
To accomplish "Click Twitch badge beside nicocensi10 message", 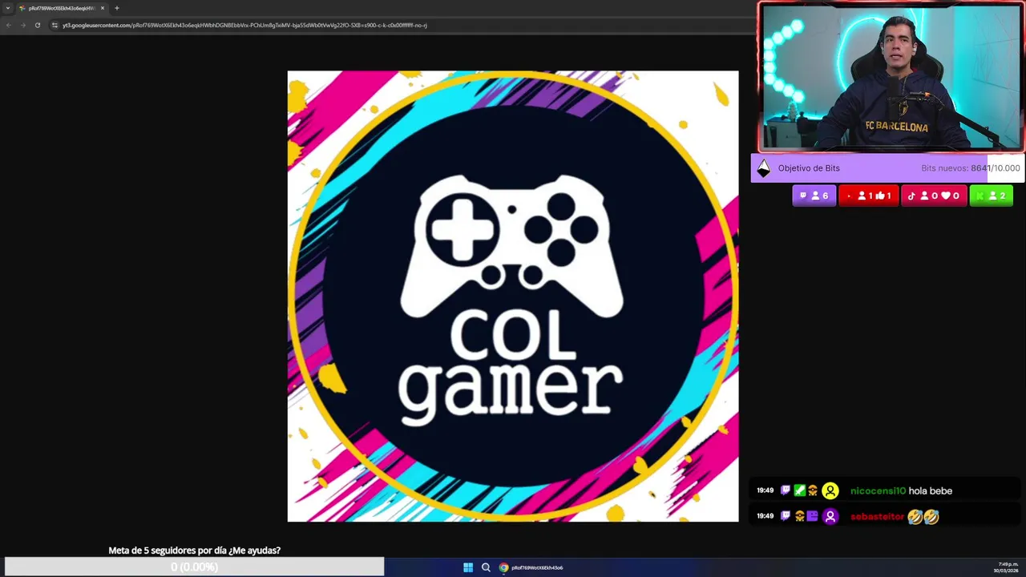I will pos(786,490).
